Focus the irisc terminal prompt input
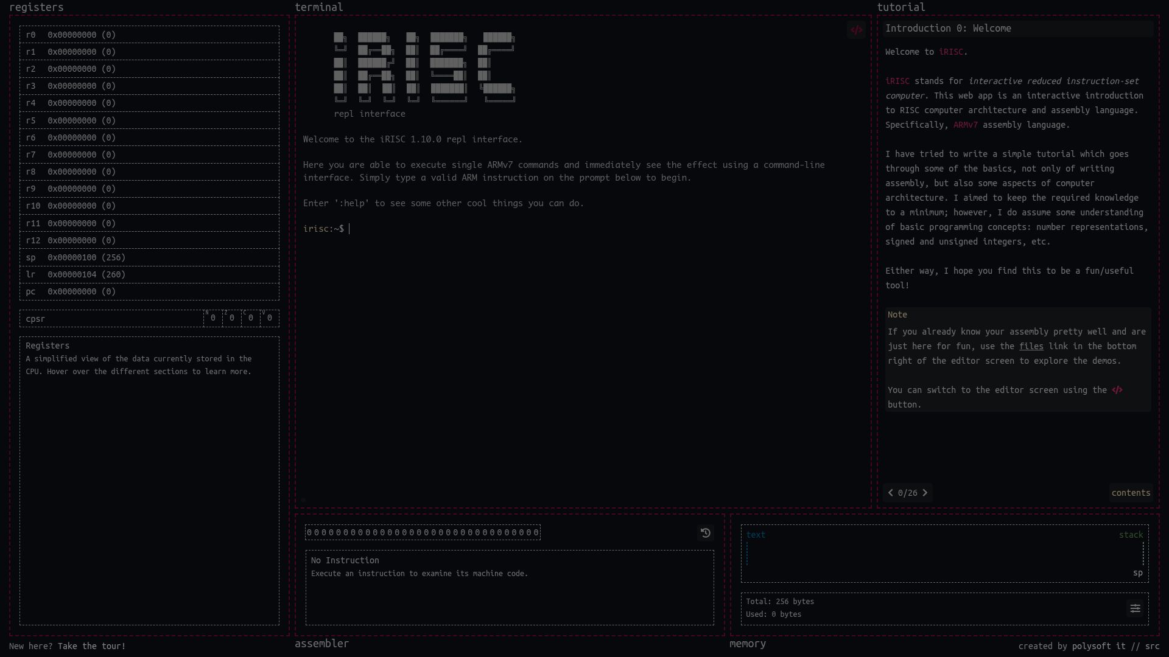1169x657 pixels. coord(584,229)
